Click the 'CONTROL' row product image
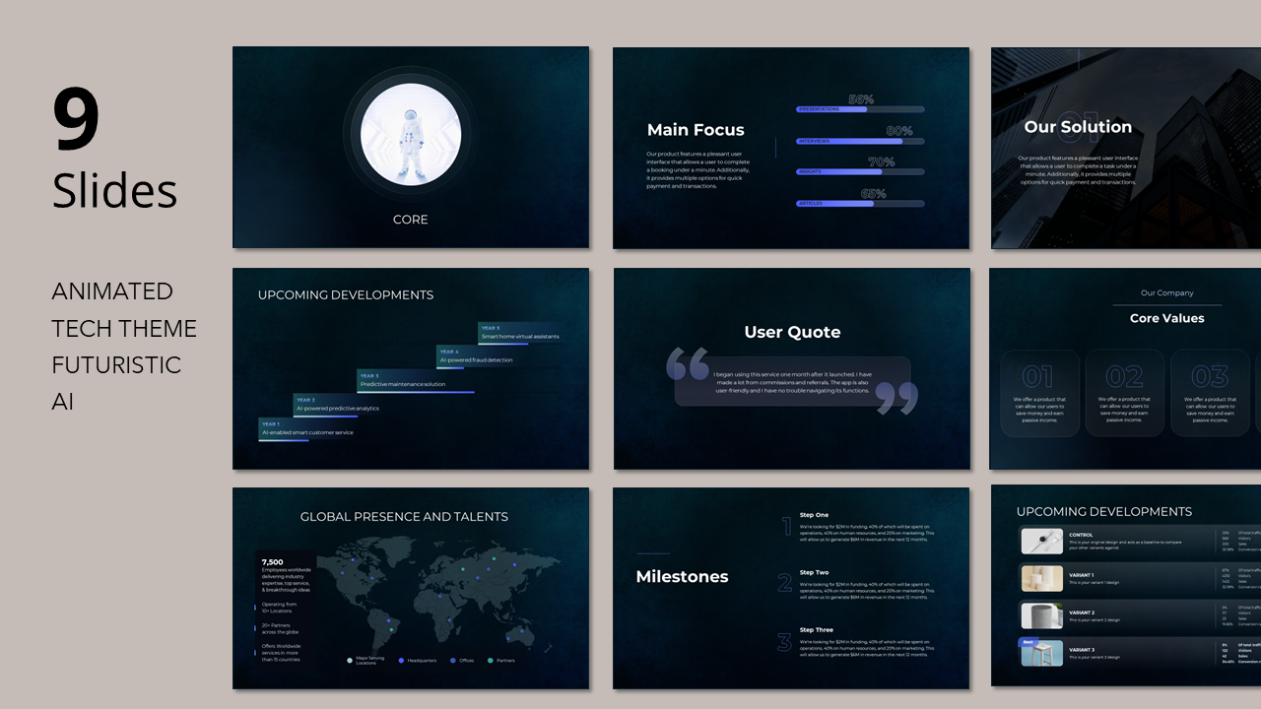 pyautogui.click(x=1041, y=542)
